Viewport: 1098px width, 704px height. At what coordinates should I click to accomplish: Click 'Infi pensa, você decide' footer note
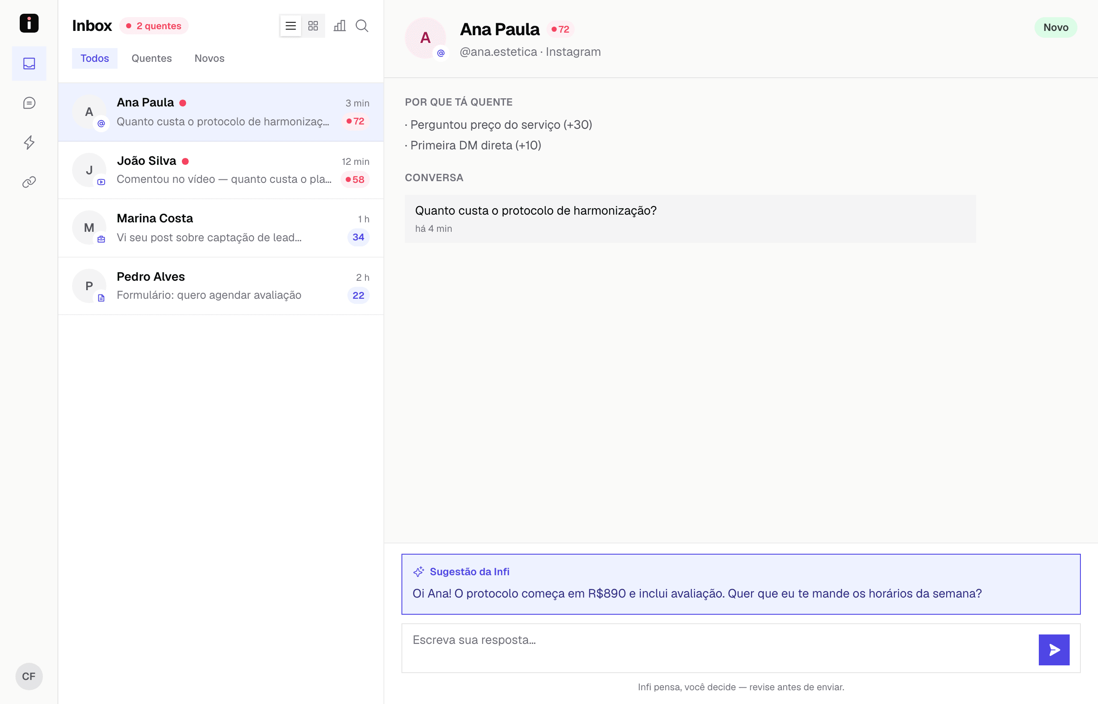coord(741,687)
